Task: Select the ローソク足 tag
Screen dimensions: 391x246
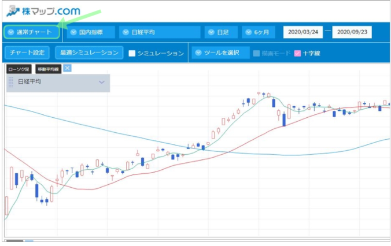Action: tap(19, 69)
